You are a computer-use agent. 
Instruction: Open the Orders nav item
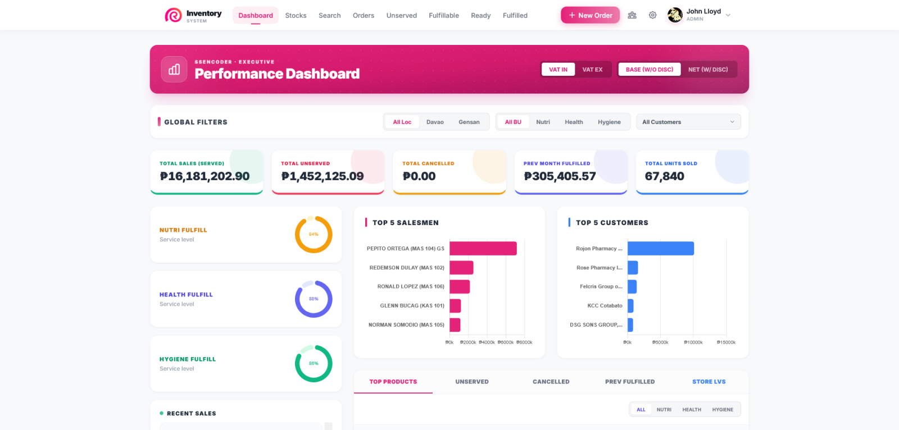[364, 15]
